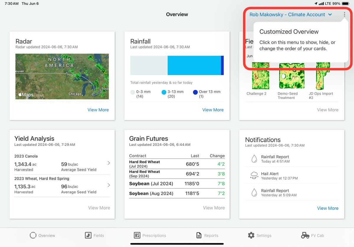Click the location arrow icon in the status bar
The image size is (354, 247).
point(316,4)
